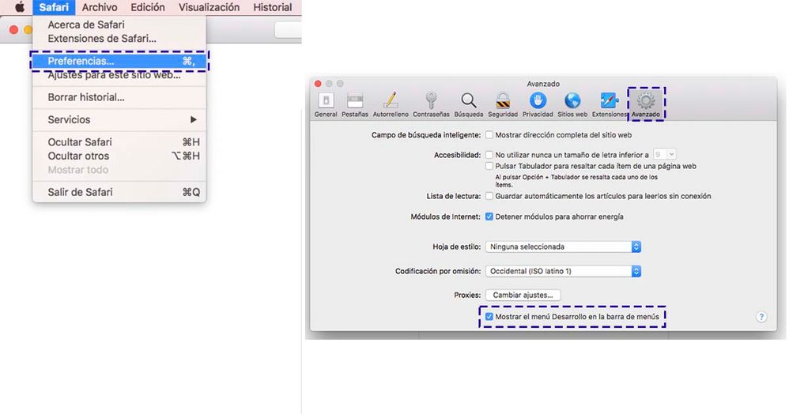Viewport: 789px width, 414px height.
Task: Open the Hoja de estilo dropdown
Action: 563,247
